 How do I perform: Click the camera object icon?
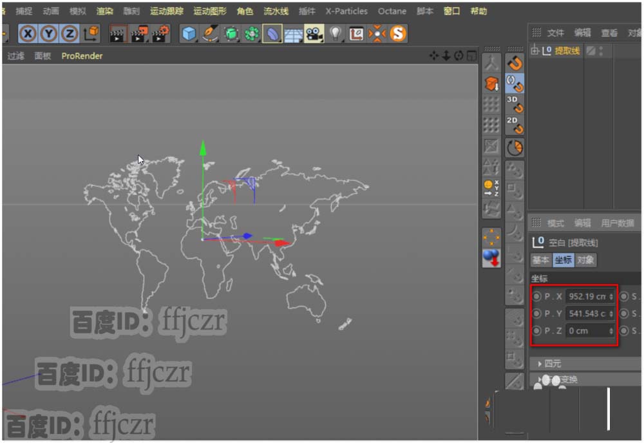coord(314,33)
